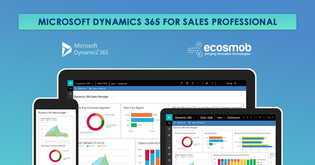
Task: Click the 'Won $ by Region' title on the tablet
Action: click(211, 133)
